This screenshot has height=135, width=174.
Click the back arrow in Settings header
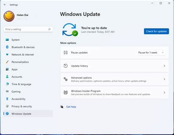pyautogui.click(x=5, y=5)
